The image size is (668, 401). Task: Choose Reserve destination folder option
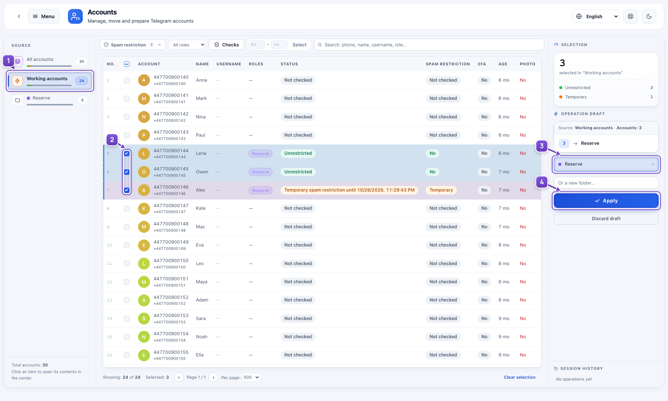pyautogui.click(x=606, y=164)
